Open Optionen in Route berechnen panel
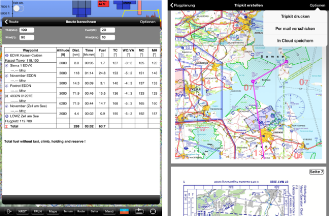Image resolution: width=329 pixels, height=216 pixels. (148, 22)
